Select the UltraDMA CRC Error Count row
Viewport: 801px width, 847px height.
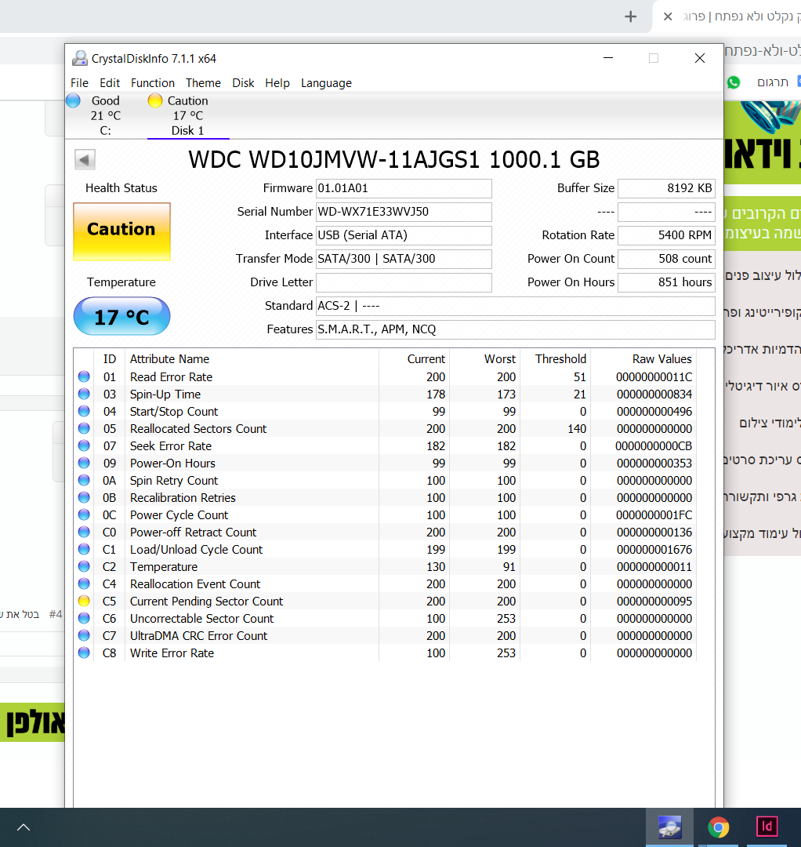click(385, 636)
